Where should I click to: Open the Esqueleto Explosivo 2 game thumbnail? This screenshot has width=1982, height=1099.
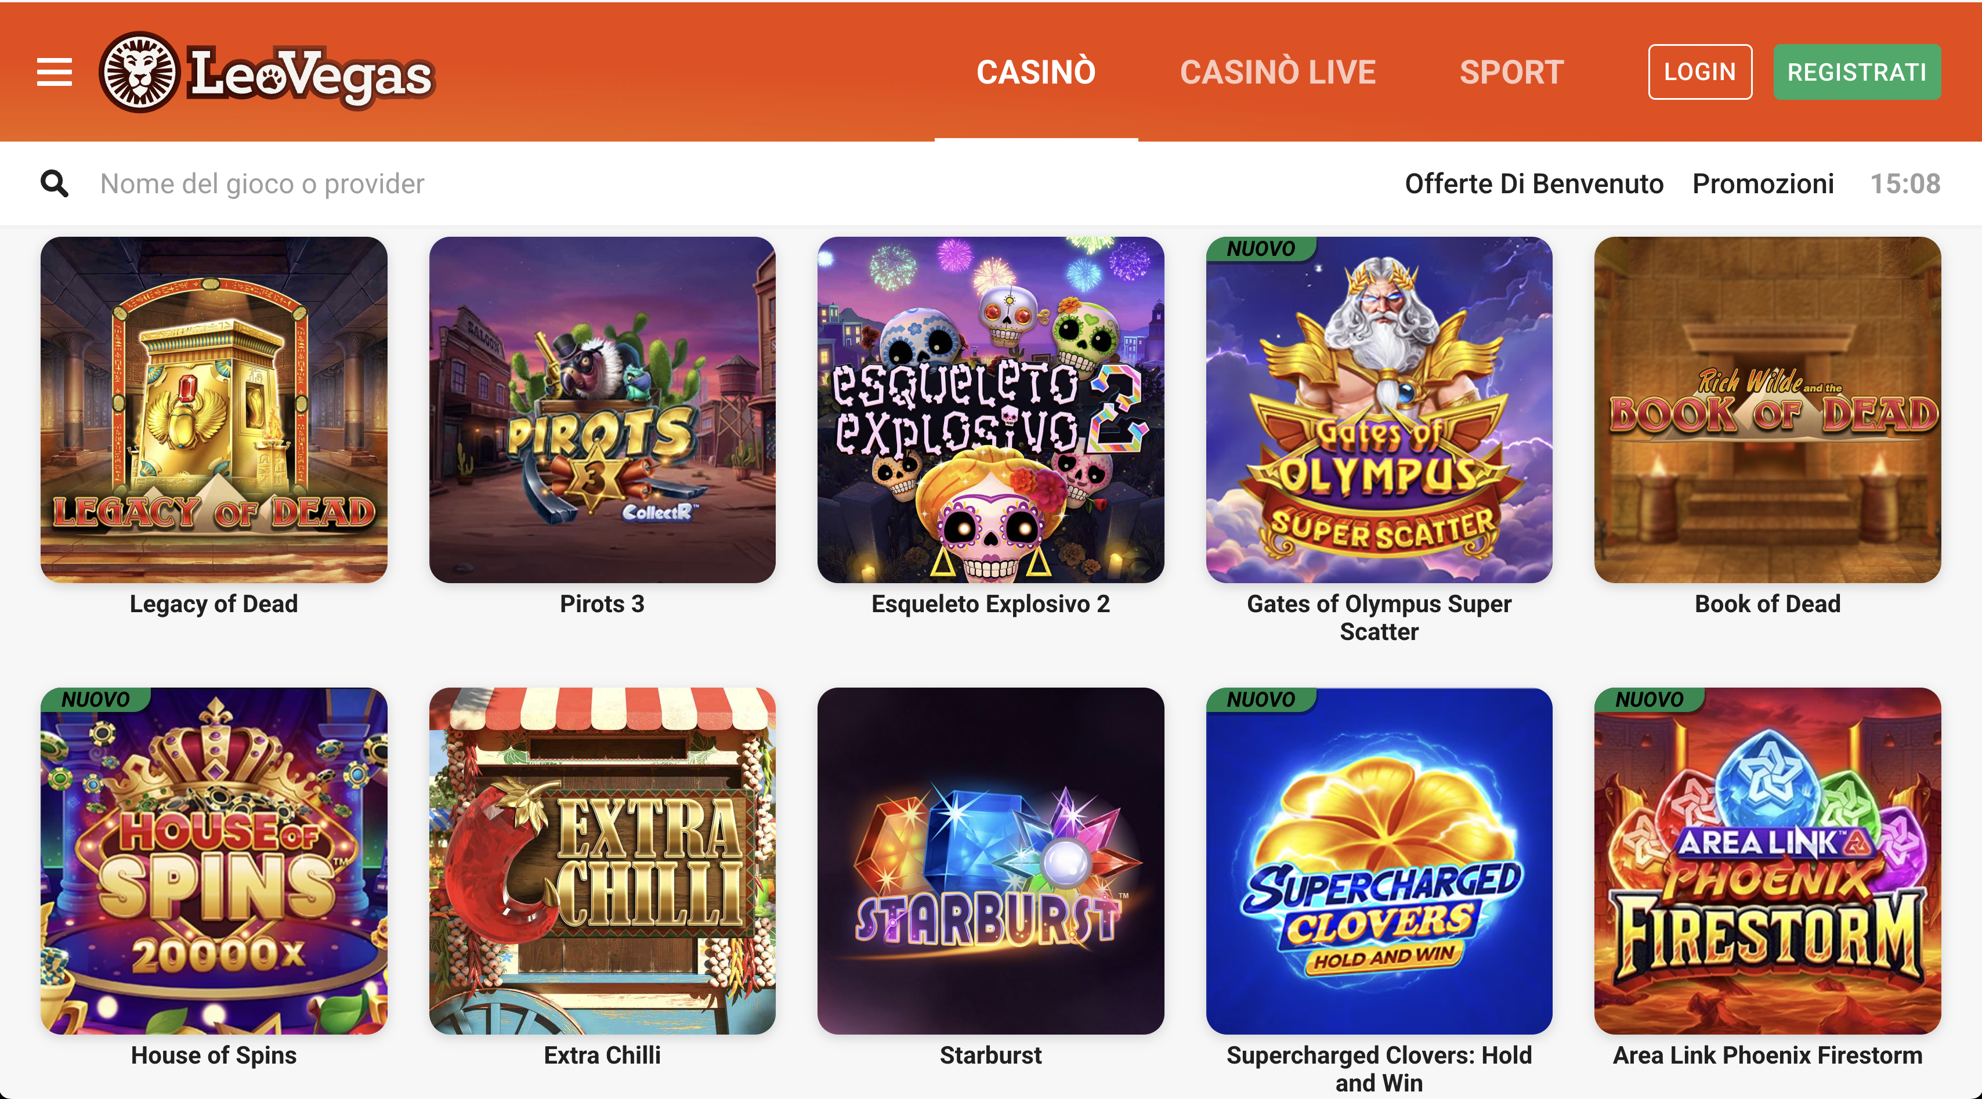[x=990, y=410]
